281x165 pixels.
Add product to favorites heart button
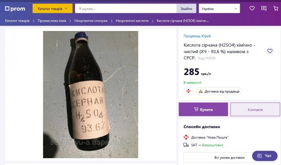tap(270, 51)
